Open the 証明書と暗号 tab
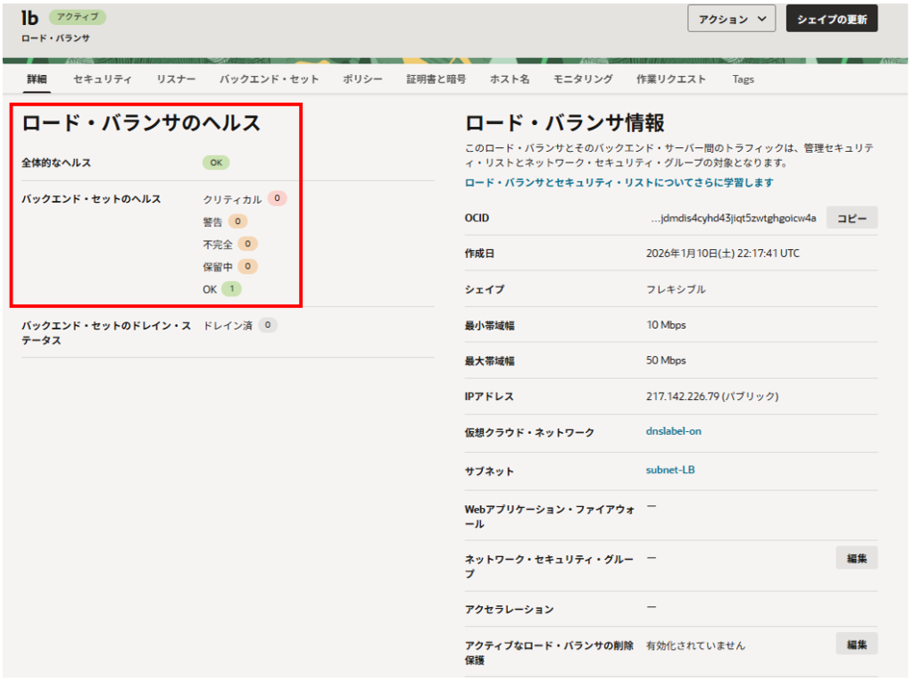Screen dimensions: 914x683 point(436,79)
